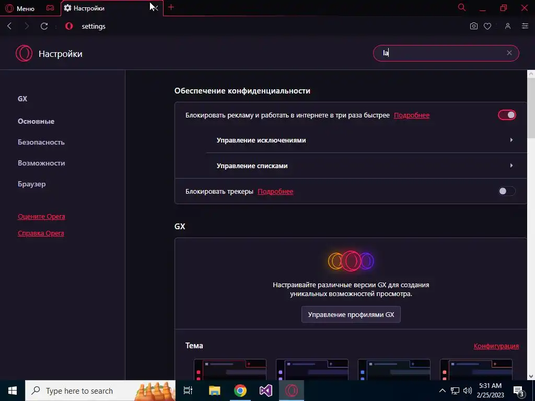Screen dimensions: 535x401
Task: Open Visual Studio from taskbar
Action: coord(266,391)
